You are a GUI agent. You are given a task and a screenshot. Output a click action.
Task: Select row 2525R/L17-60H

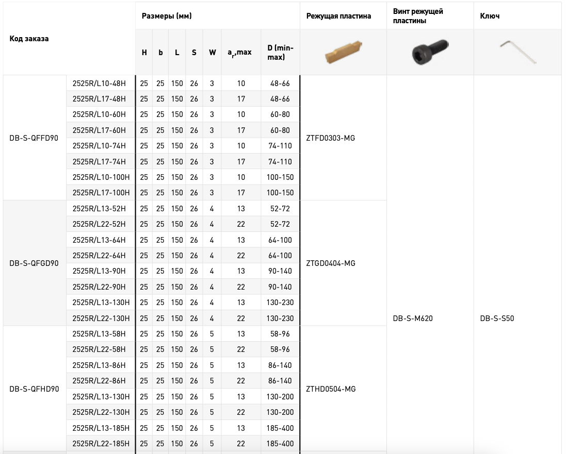coord(183,130)
